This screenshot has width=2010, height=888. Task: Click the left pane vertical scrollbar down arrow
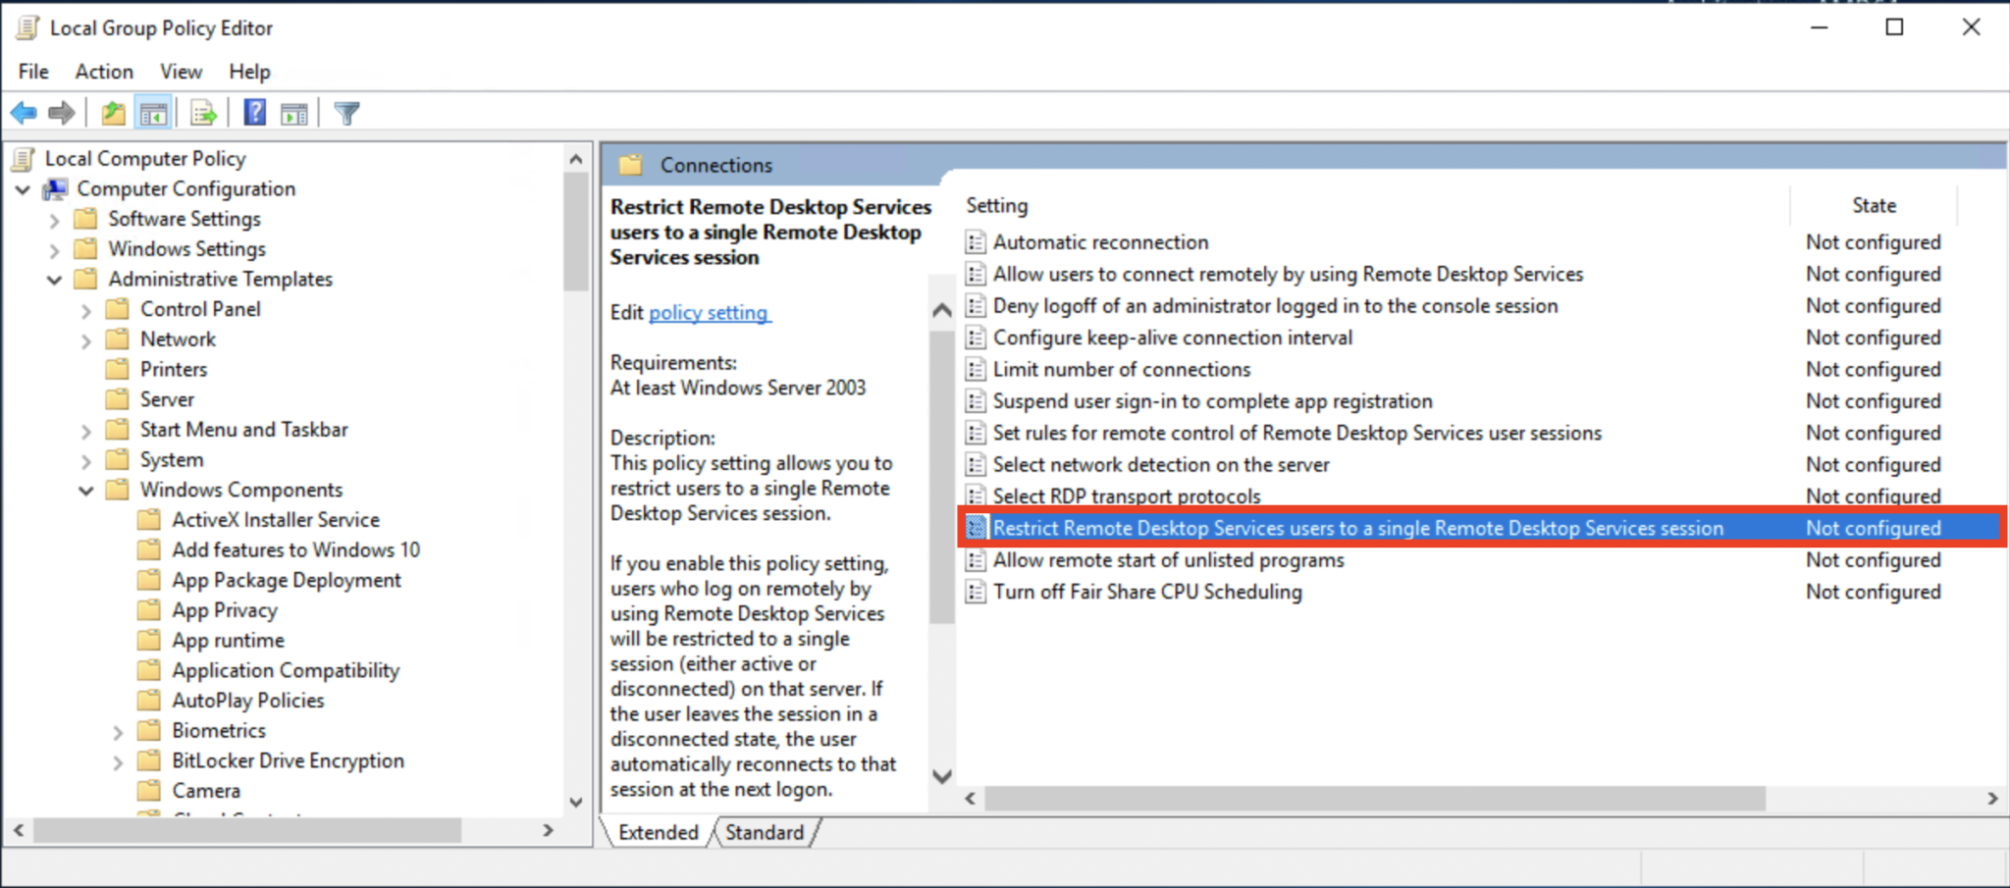(576, 802)
